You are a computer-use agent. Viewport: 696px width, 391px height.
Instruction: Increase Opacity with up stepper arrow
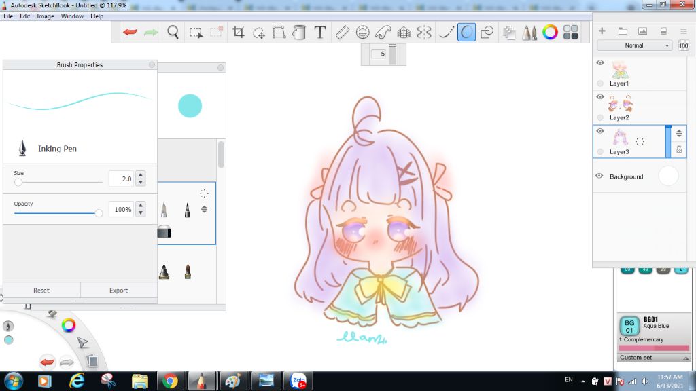click(x=141, y=205)
